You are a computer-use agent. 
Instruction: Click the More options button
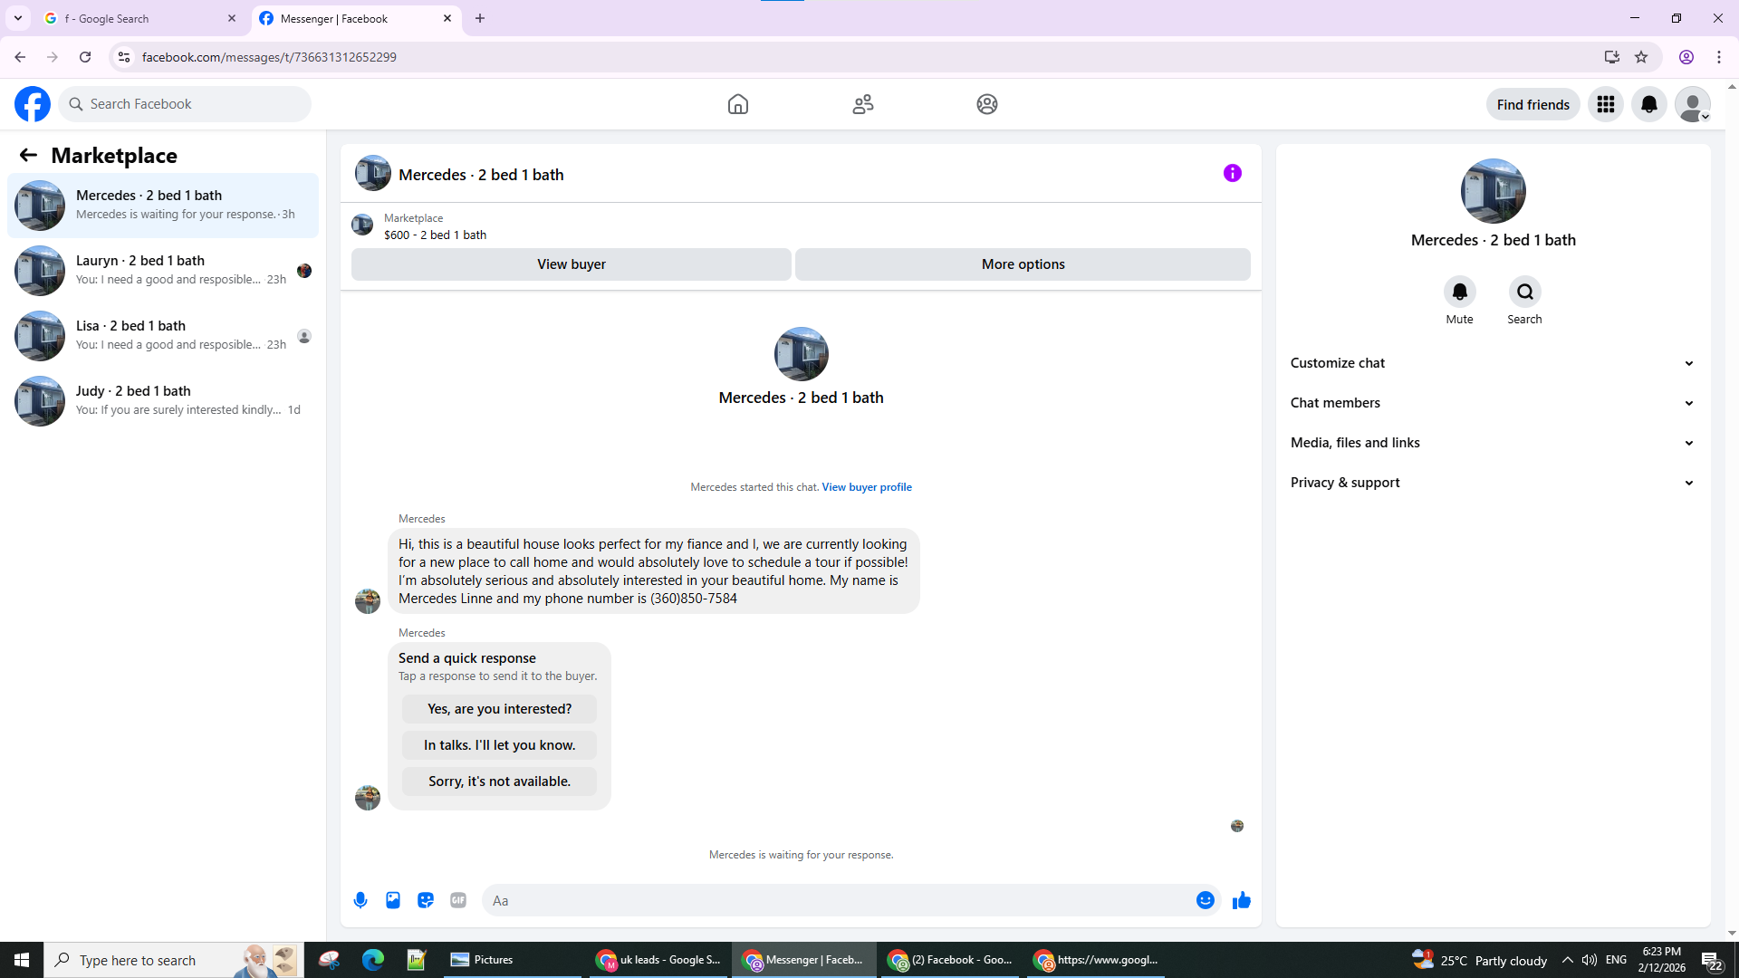click(1023, 264)
